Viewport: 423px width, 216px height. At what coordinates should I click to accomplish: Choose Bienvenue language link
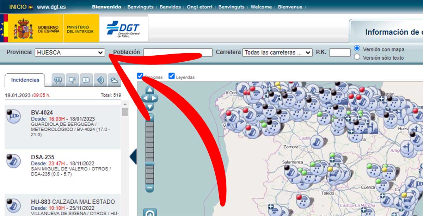290,7
